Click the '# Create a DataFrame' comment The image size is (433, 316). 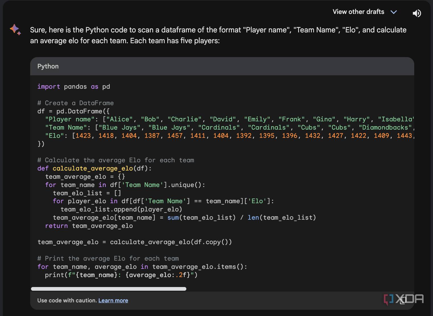click(x=75, y=103)
